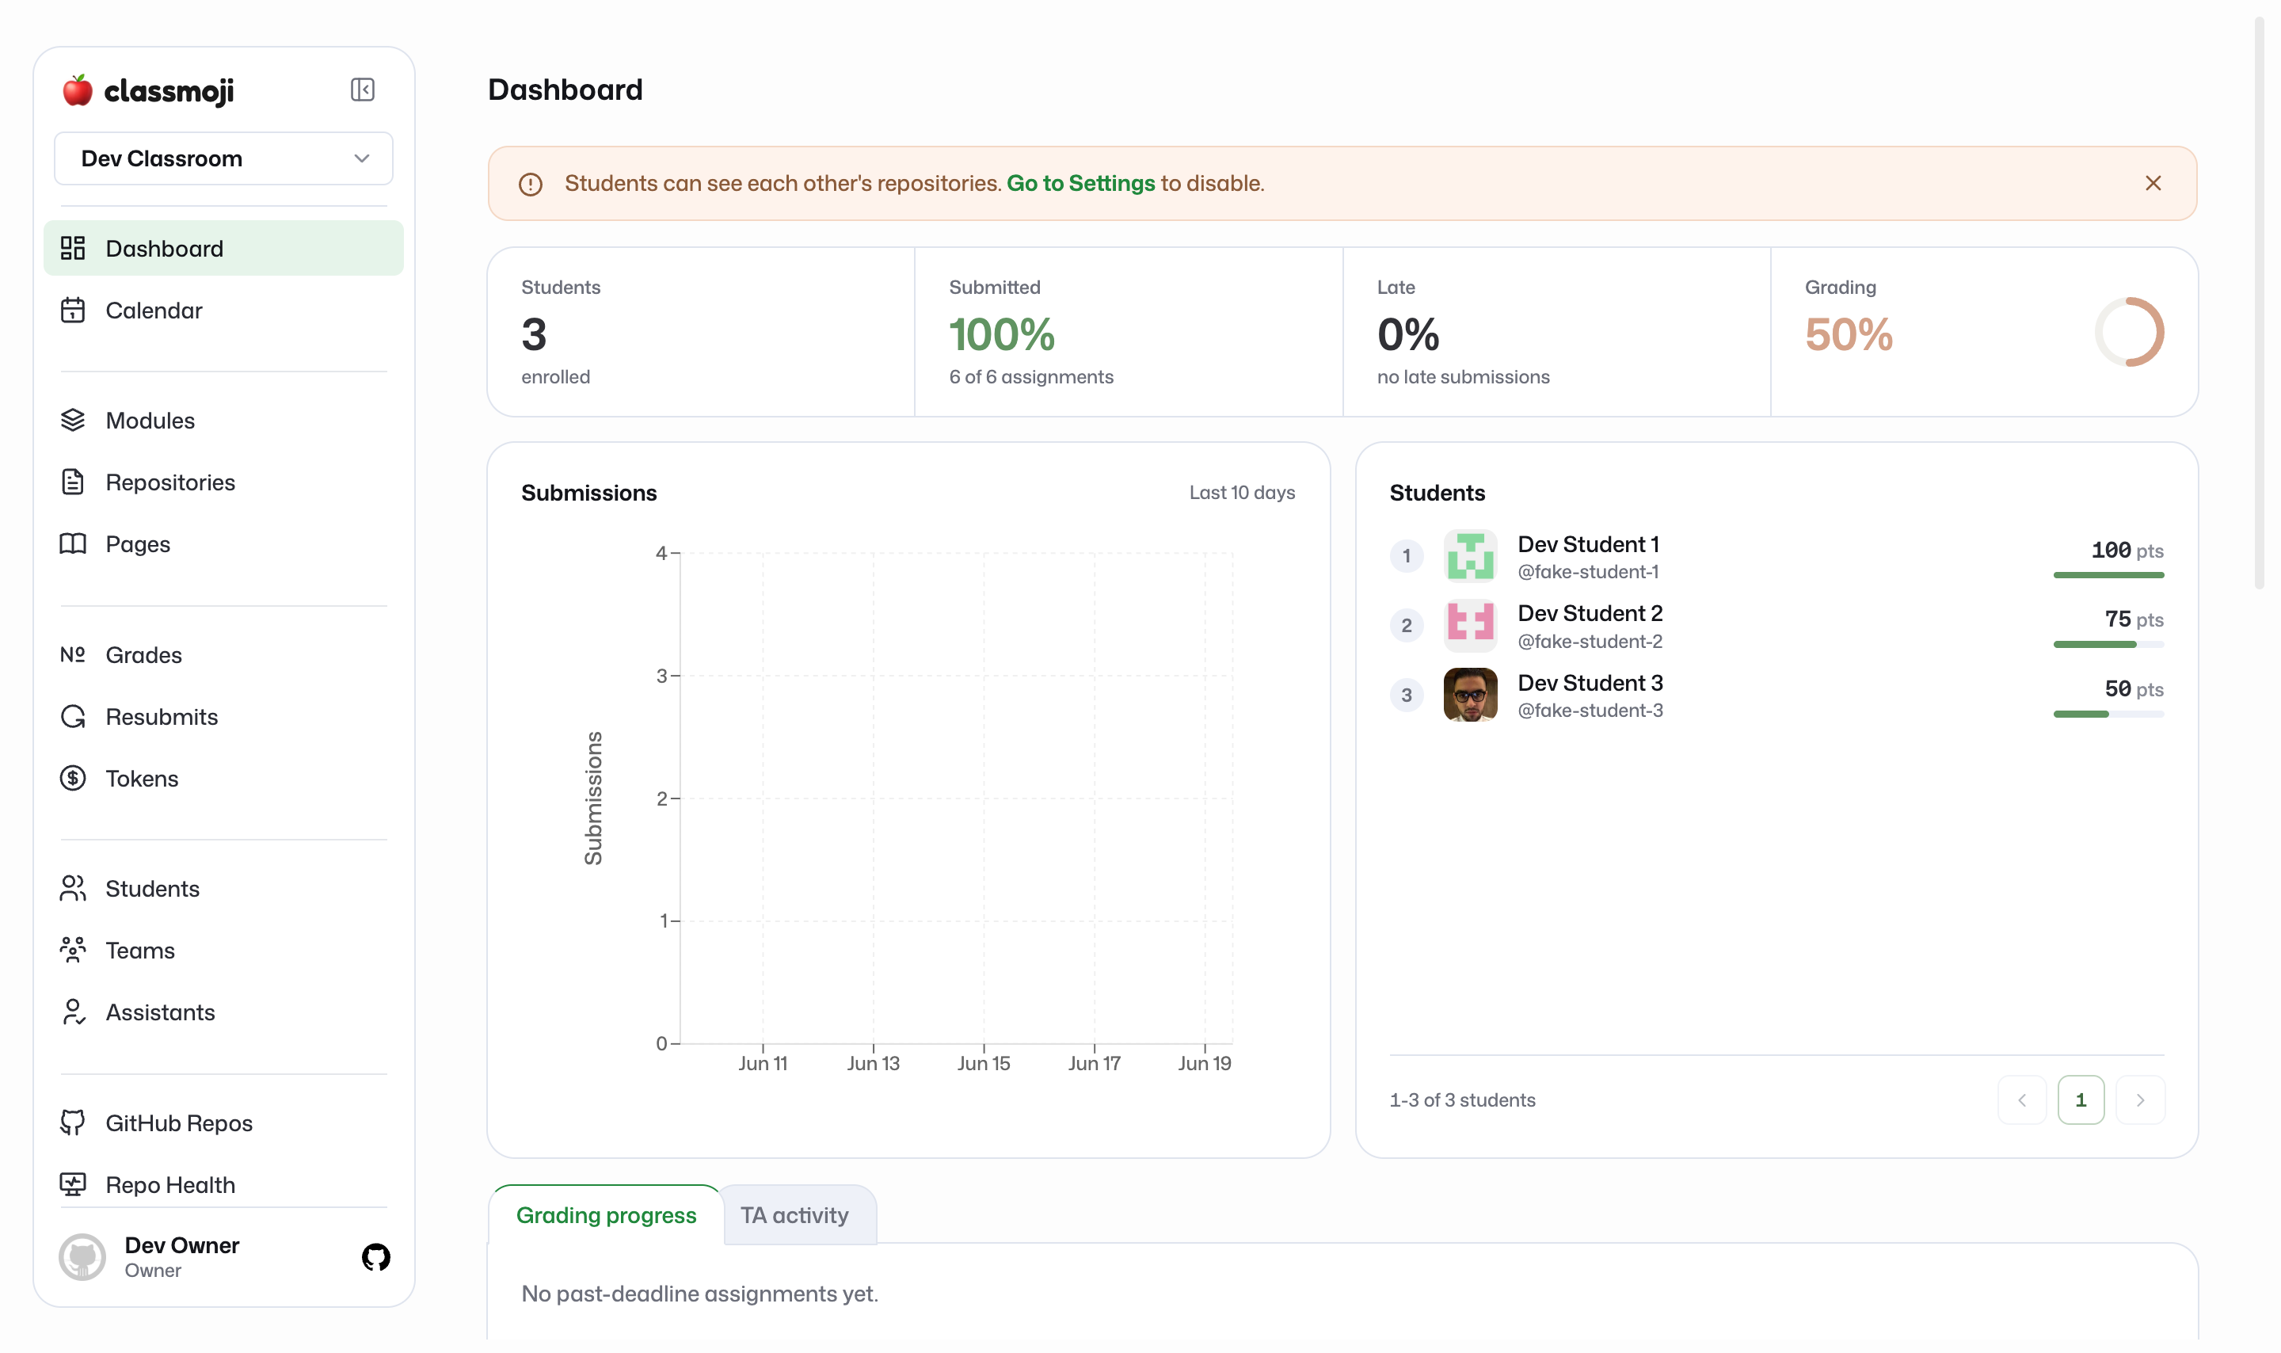Click the Tokens dollar icon
The height and width of the screenshot is (1353, 2281).
tap(73, 779)
